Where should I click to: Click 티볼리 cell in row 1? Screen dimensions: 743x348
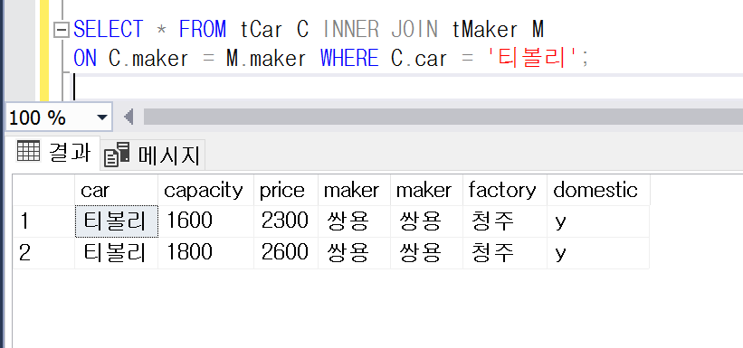[x=116, y=221]
